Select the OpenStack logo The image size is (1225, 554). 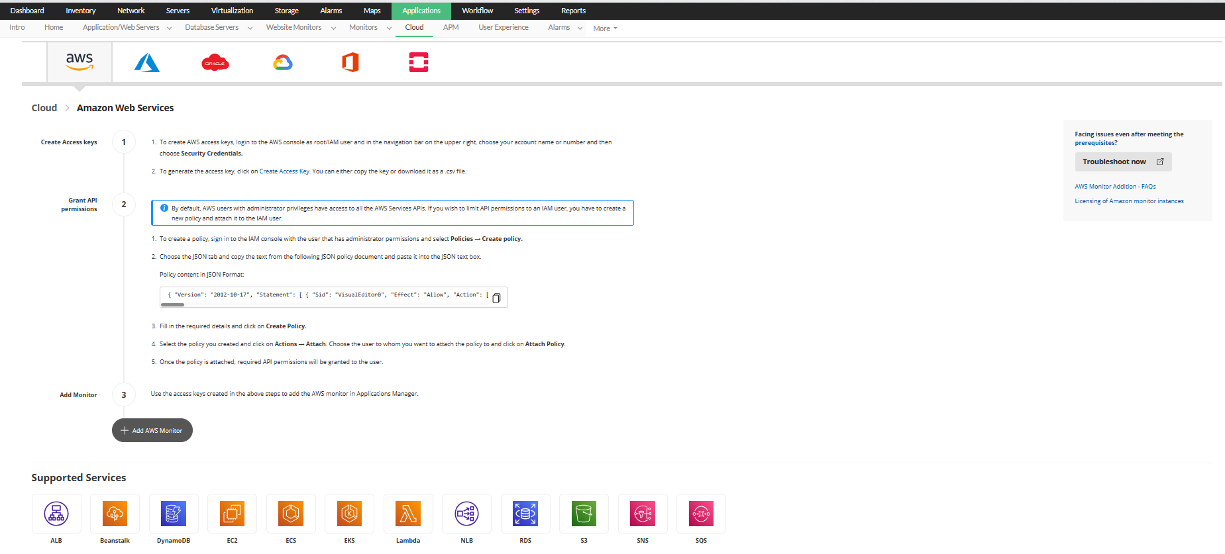(x=419, y=63)
